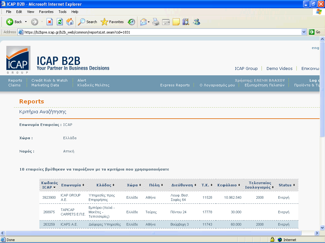Click ICAP code 3923900 cell
This screenshot has width=325, height=243.
49,197
